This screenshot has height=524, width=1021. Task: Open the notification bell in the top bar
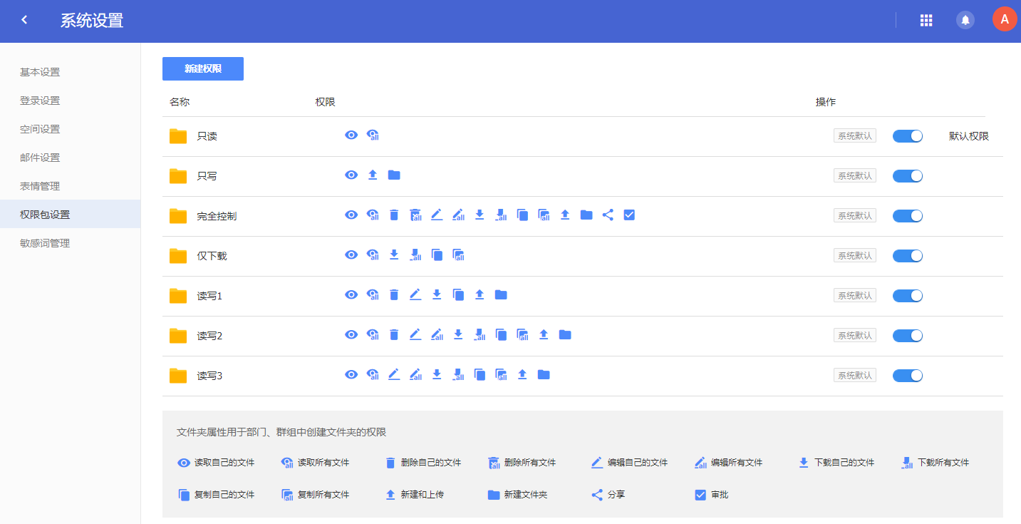click(965, 19)
